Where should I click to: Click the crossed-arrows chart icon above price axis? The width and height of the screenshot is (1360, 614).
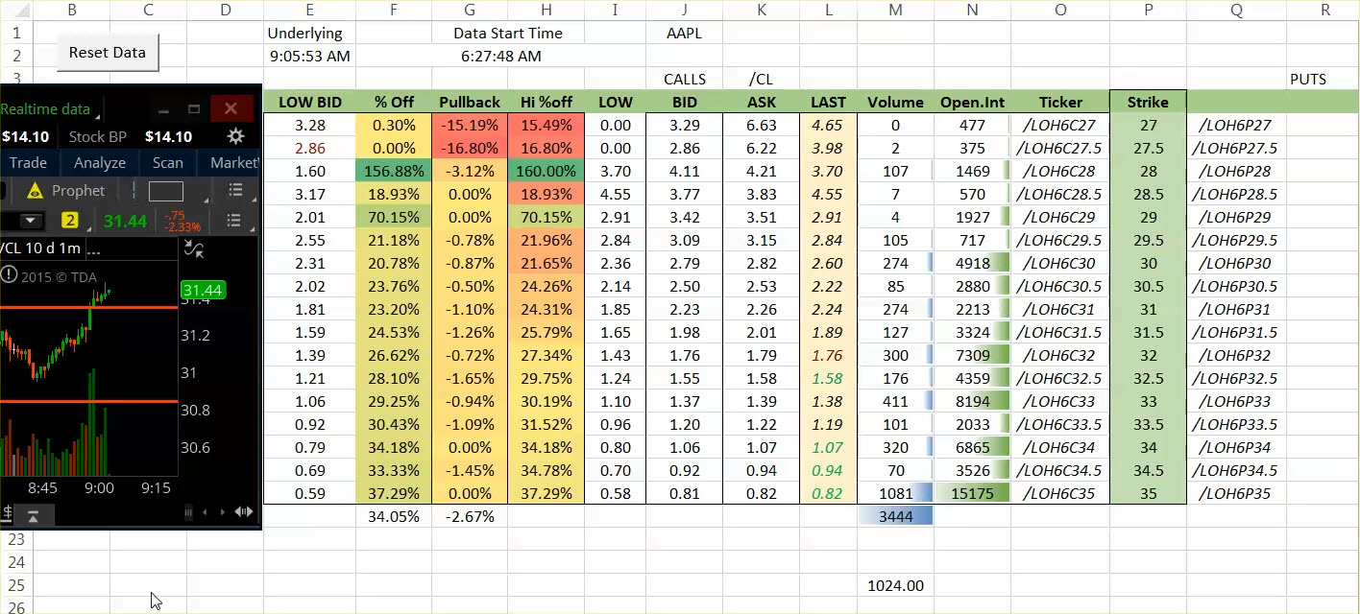(194, 249)
